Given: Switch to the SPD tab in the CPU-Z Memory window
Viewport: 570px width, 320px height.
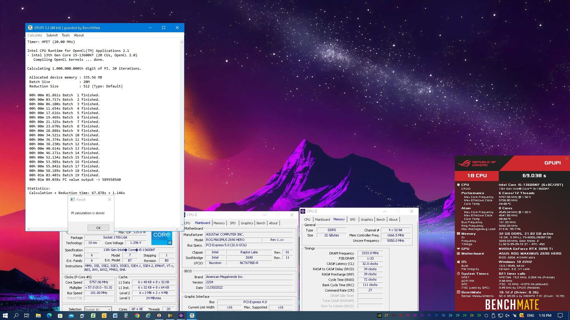Looking at the screenshot, I should tap(352, 220).
